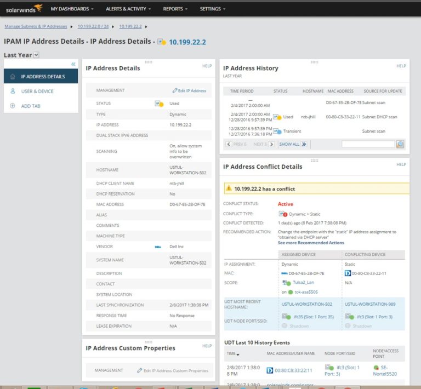421x389 pixels.
Task: Click the Show All double-arrow icon
Action: click(x=304, y=144)
